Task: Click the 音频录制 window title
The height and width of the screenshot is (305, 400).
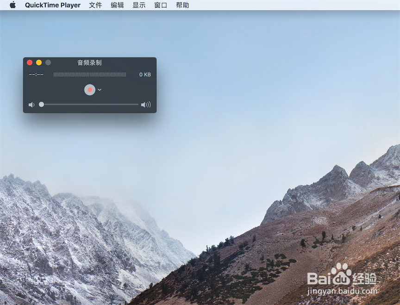Action: click(88, 62)
